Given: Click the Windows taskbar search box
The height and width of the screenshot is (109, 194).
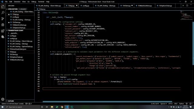Looking at the screenshot, I should pos(22,107).
